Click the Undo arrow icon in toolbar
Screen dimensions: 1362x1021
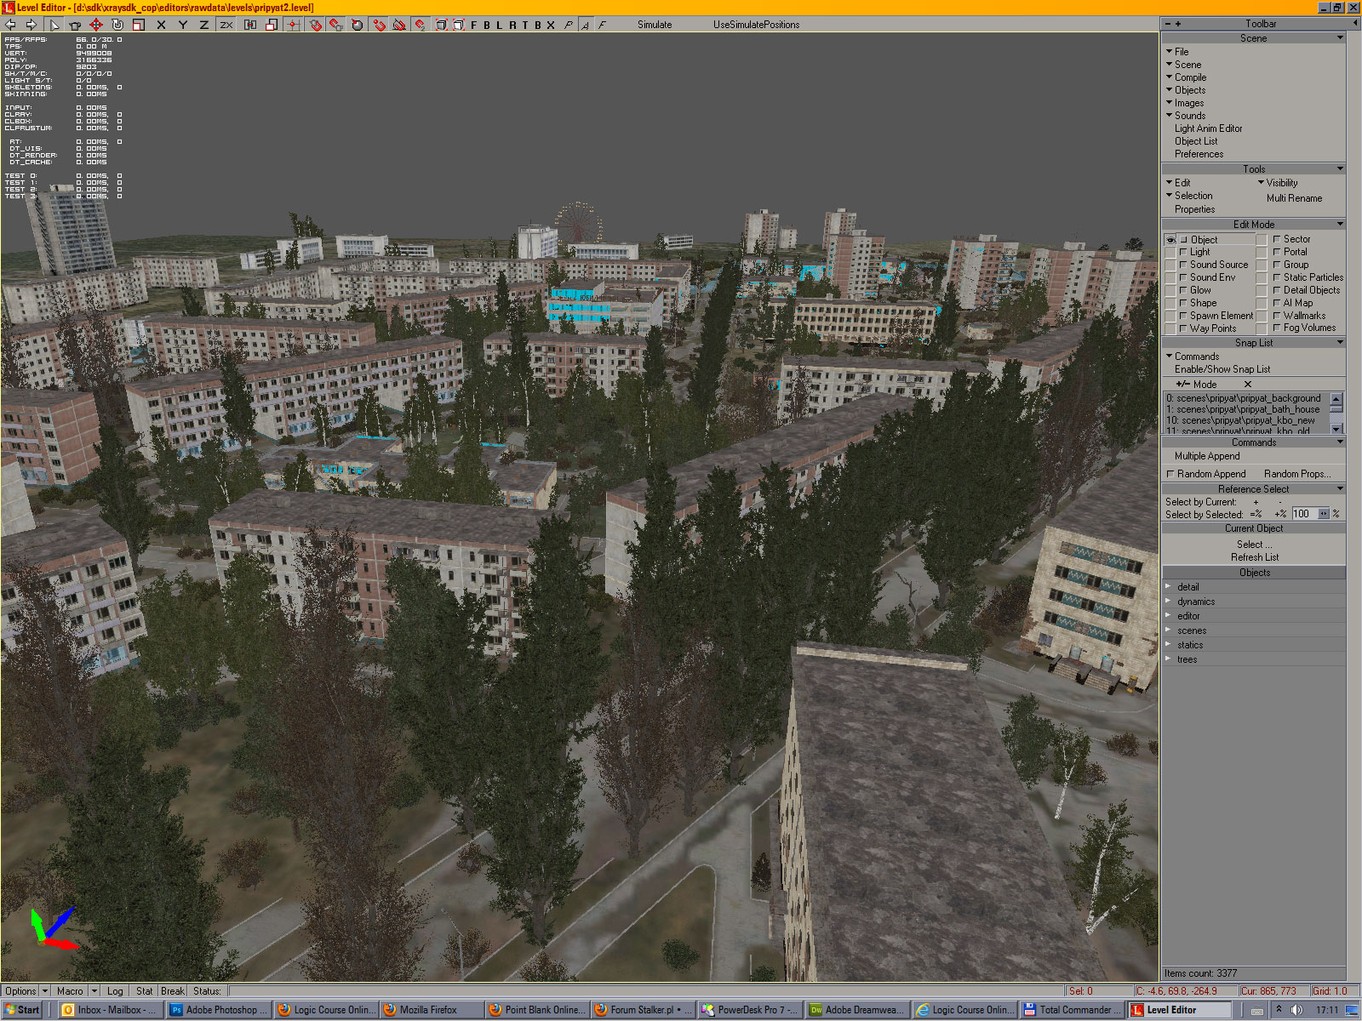point(10,25)
